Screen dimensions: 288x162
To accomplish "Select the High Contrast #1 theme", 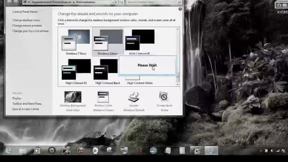I will (139, 42).
